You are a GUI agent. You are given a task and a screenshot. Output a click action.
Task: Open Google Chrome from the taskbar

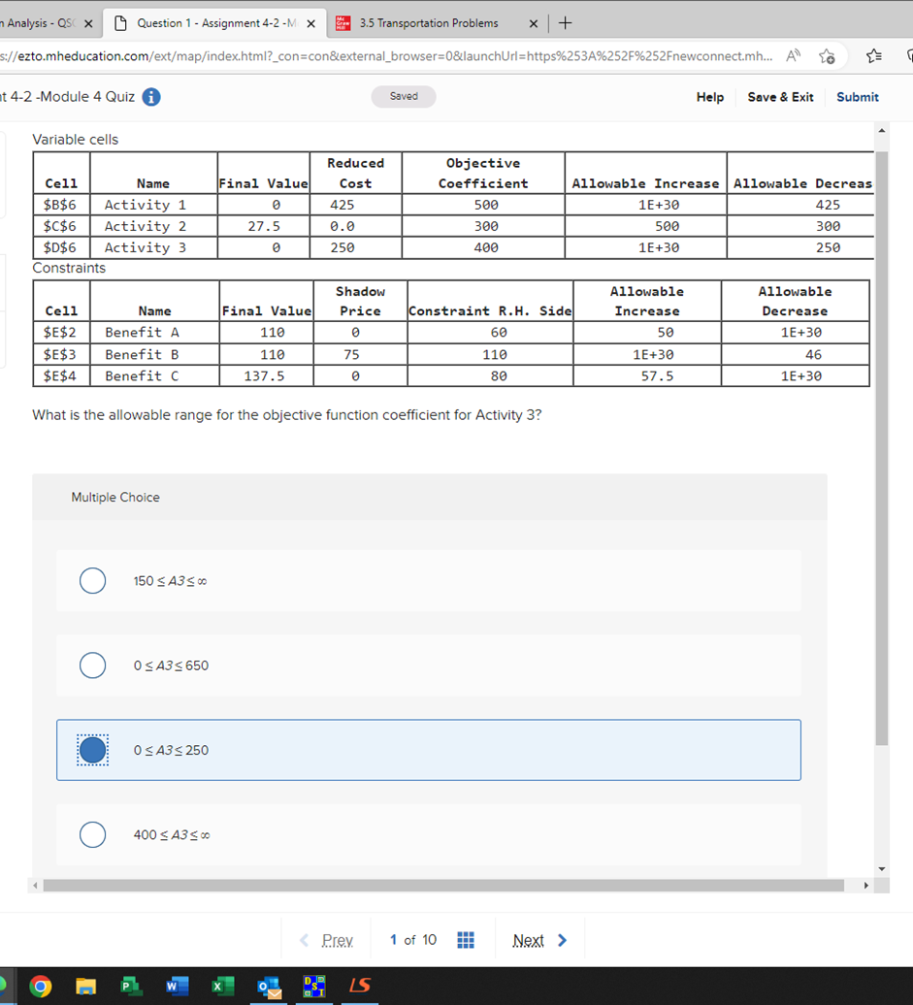(x=41, y=986)
